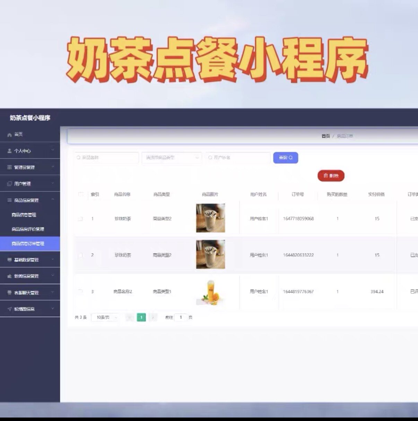Click the paper-plane icon beside 轮播图信息
Screen dimensions: 418x421
pos(10,309)
